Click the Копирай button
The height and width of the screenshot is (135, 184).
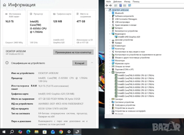point(80,63)
